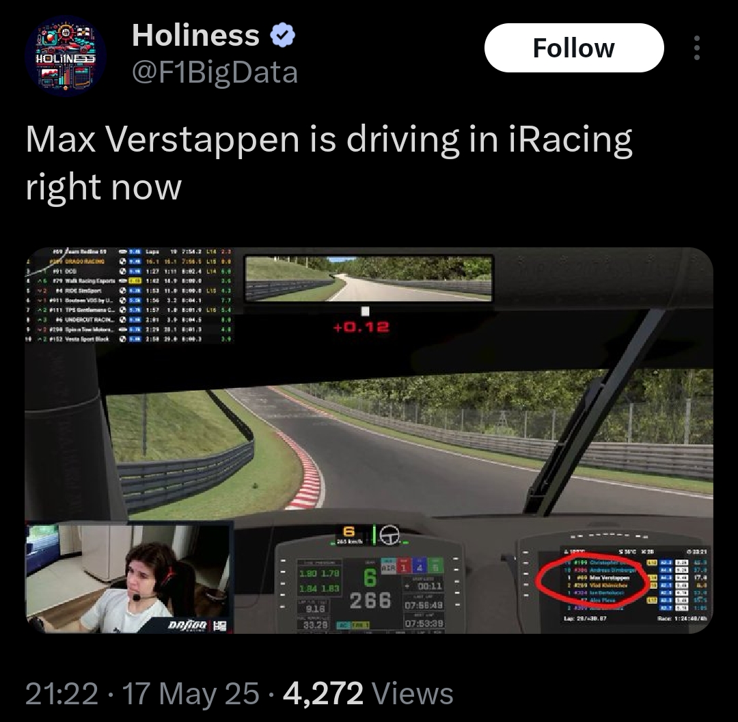This screenshot has height=722, width=738.
Task: Click the steering wheel icon above the dash
Action: coord(389,535)
